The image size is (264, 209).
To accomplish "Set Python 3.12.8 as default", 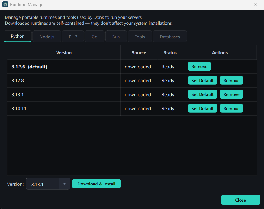I will point(202,80).
